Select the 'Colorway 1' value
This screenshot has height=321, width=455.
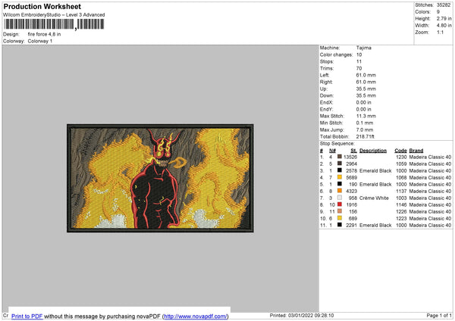(40, 41)
